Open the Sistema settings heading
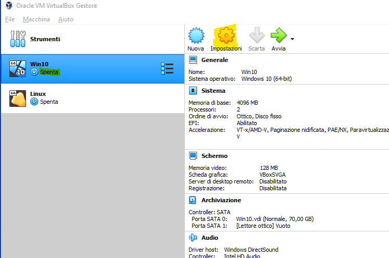This screenshot has height=258, width=389. 214,91
